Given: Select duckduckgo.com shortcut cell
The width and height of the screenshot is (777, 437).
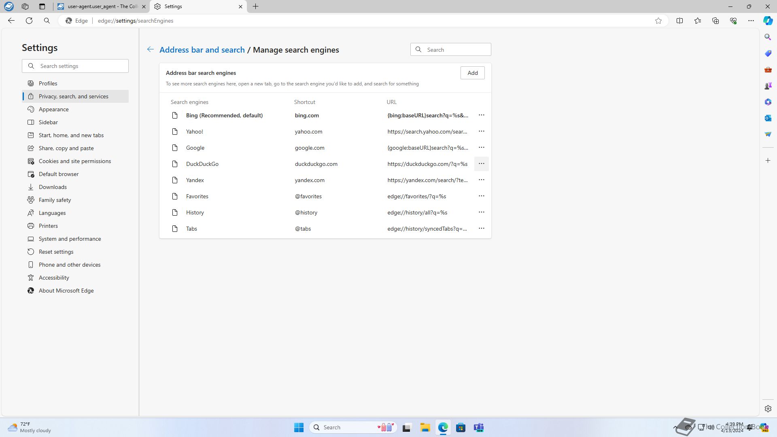Looking at the screenshot, I should [x=316, y=164].
